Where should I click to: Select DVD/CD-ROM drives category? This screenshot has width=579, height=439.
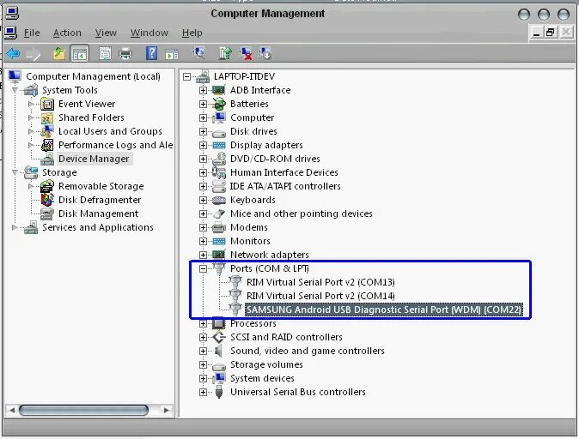pyautogui.click(x=275, y=159)
